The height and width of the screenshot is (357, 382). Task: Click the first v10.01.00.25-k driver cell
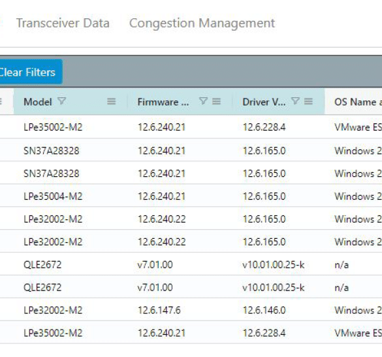(x=274, y=265)
